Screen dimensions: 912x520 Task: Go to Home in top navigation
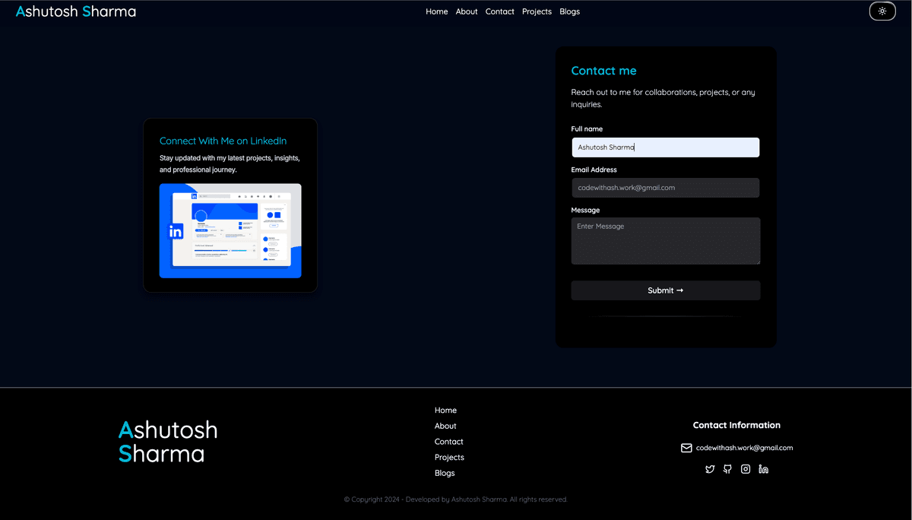pos(436,11)
